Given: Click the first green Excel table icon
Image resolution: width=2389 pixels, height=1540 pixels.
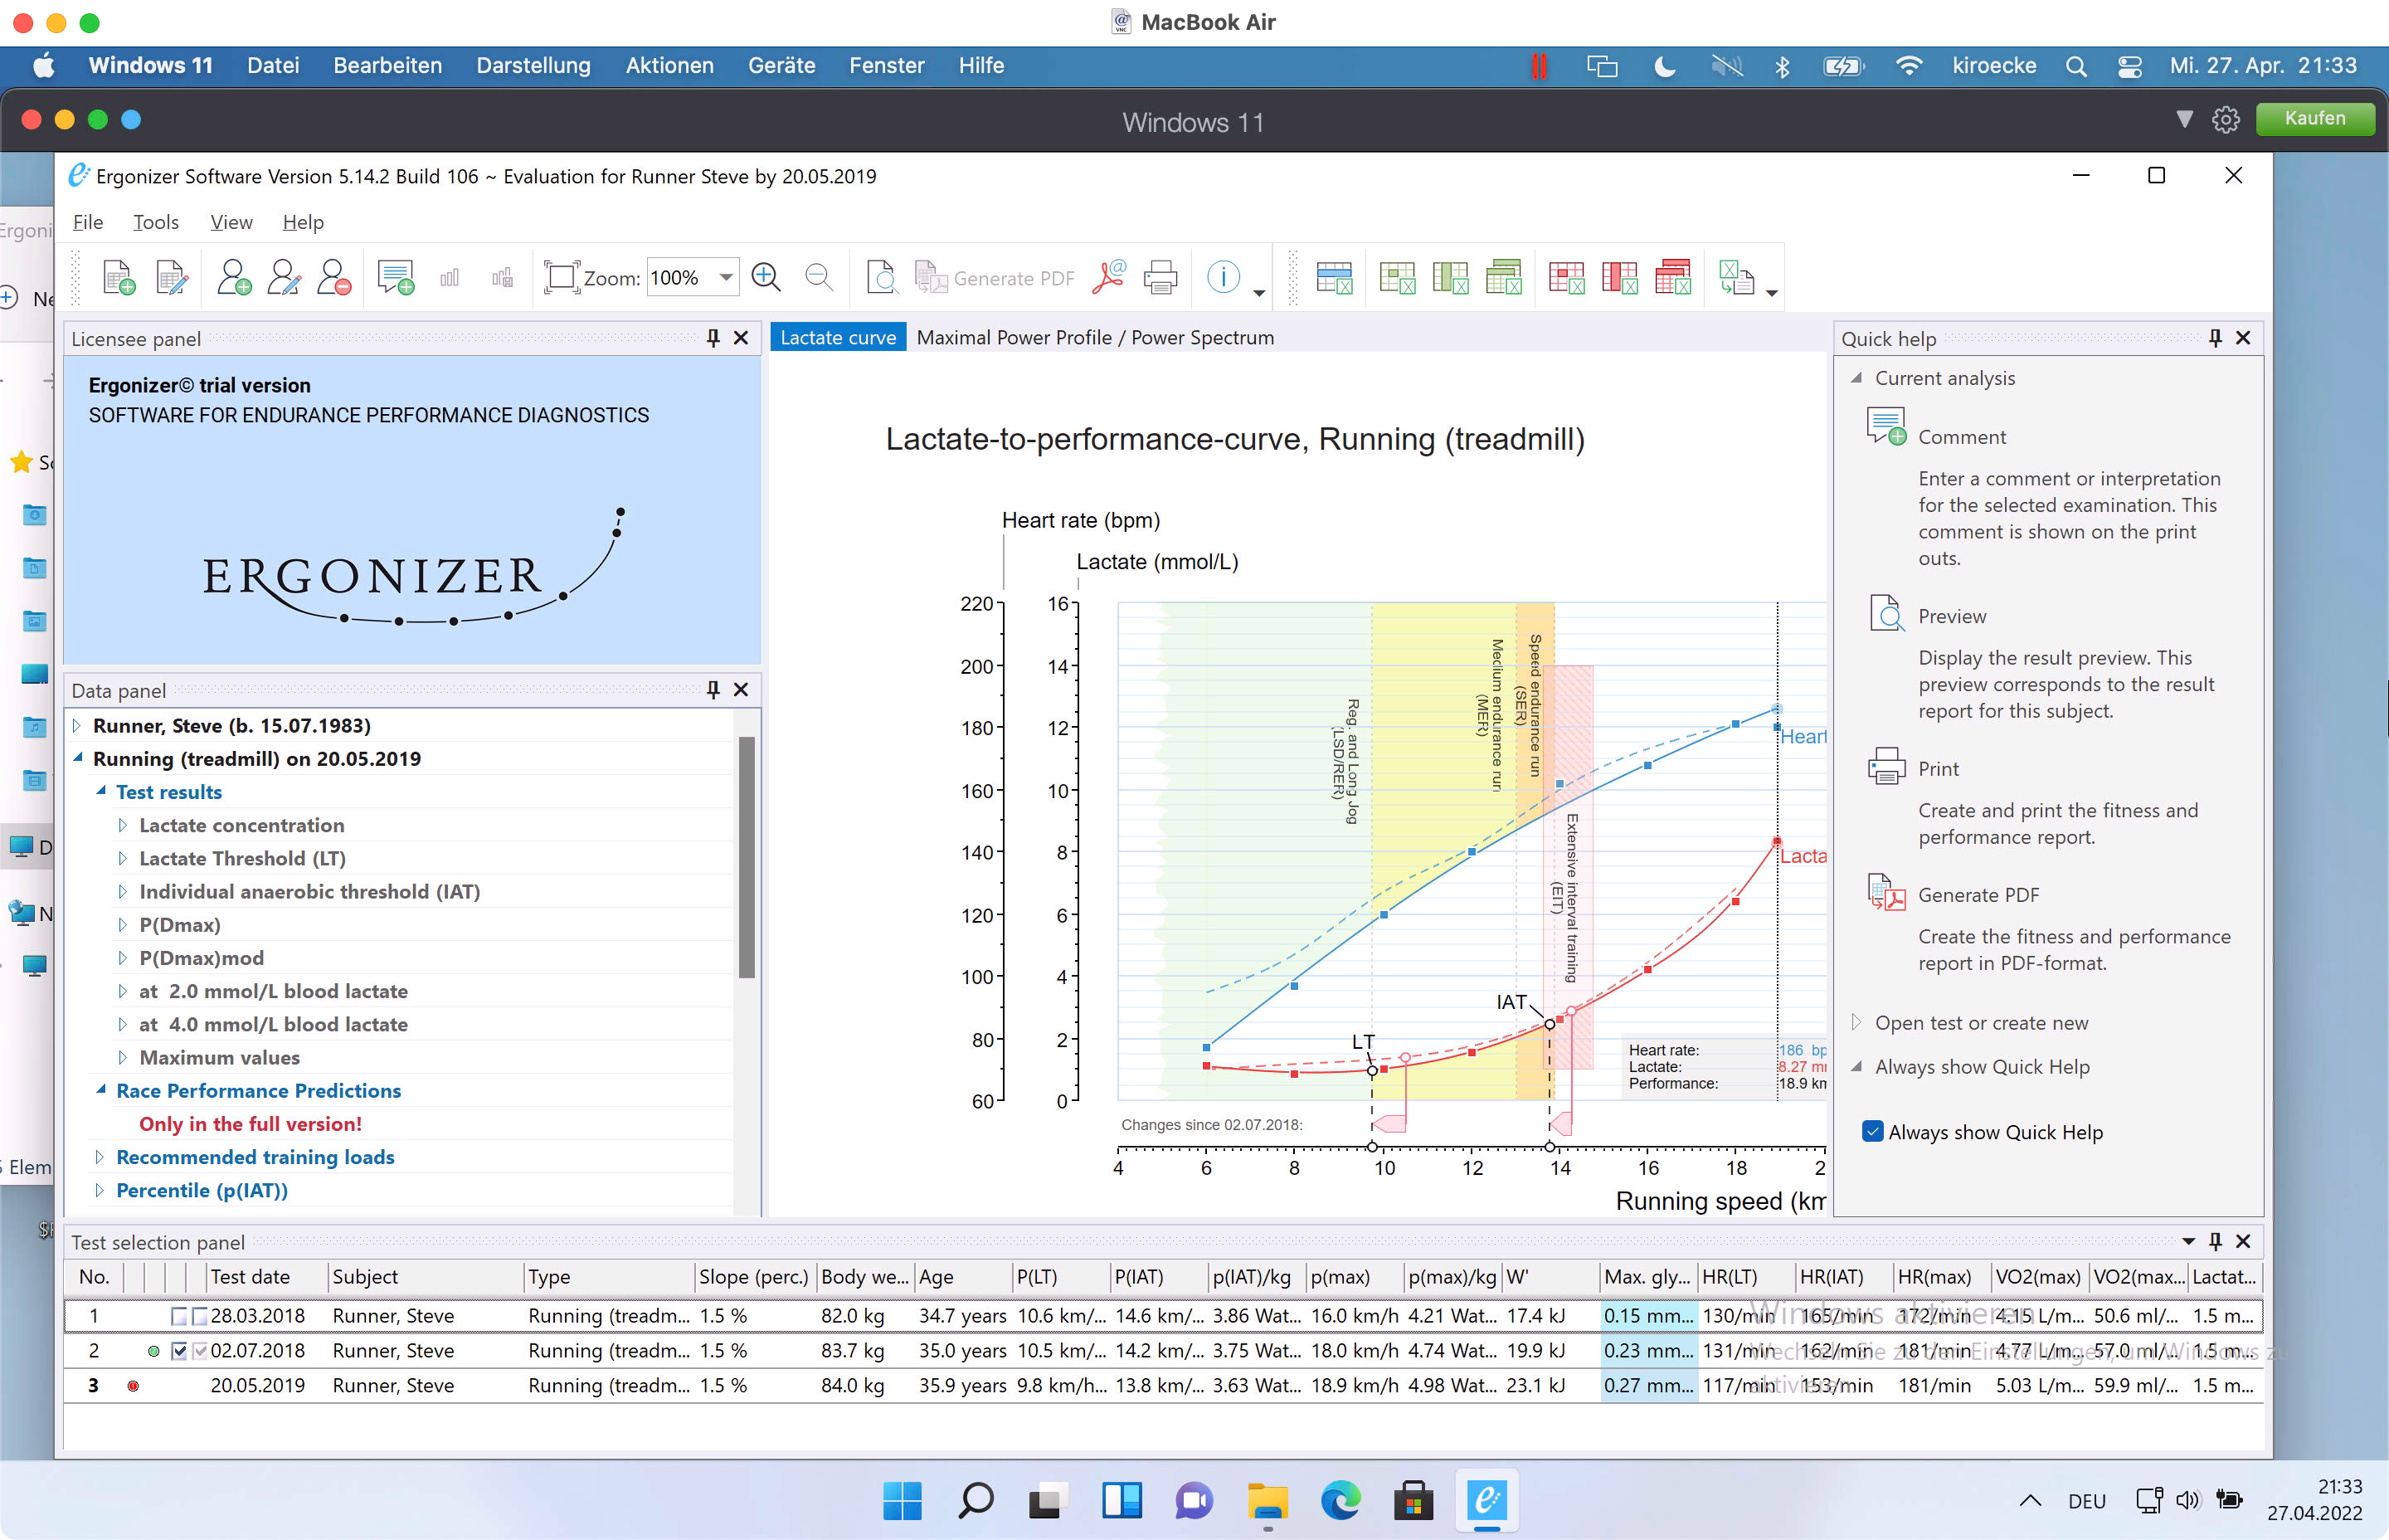Looking at the screenshot, I should coord(1398,278).
